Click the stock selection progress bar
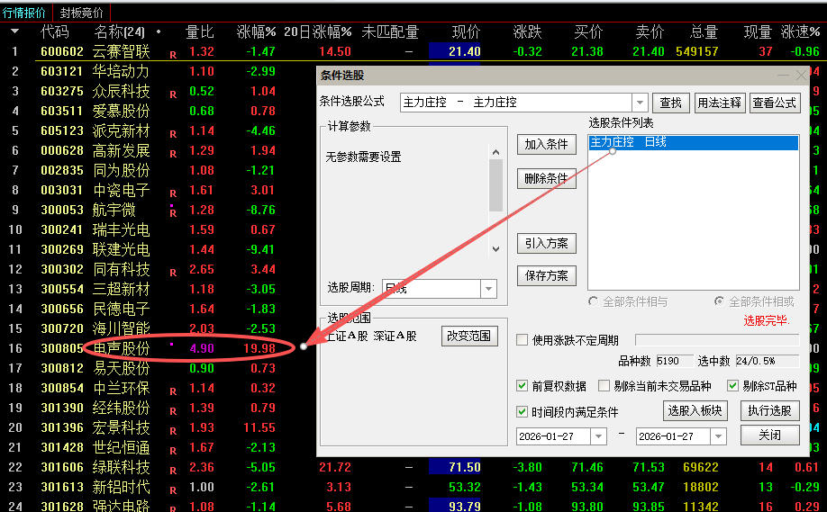The image size is (827, 512). click(716, 340)
